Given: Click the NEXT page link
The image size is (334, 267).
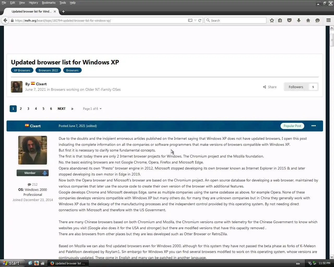Looking at the screenshot, I should 62,109.
